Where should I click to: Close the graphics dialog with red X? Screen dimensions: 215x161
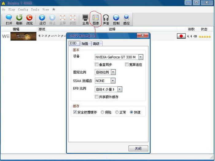point(143,36)
